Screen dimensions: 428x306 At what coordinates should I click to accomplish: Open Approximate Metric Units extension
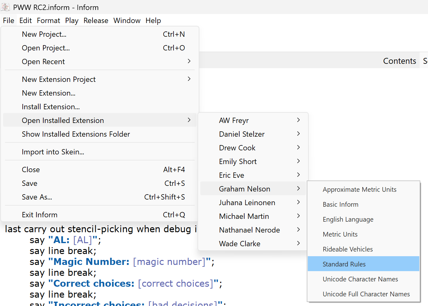364,190
